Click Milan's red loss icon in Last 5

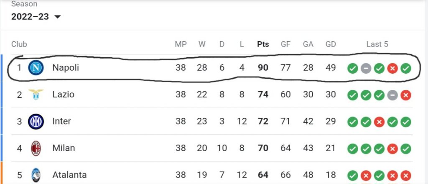point(392,149)
